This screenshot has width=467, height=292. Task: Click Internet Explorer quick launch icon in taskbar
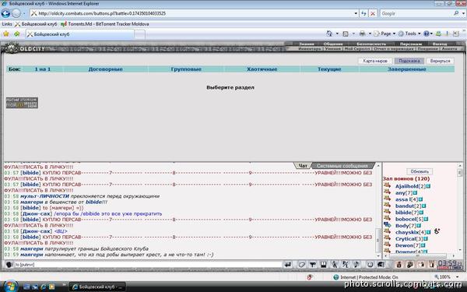pos(43,287)
